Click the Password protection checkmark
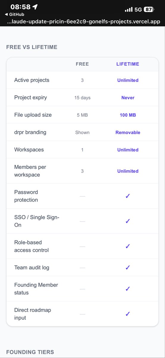Image resolution: width=165 pixels, height=358 pixels. pos(128,196)
